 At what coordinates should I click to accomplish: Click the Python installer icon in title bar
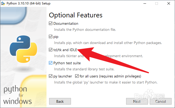click(x=3, y=3)
